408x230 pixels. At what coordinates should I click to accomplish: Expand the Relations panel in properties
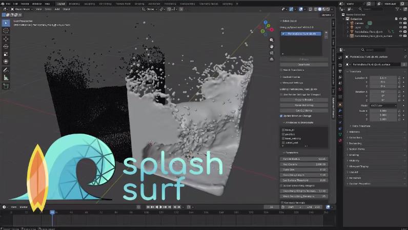pos(354,132)
